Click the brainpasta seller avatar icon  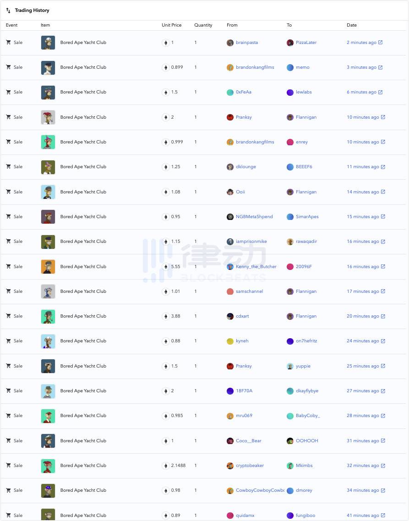coord(230,43)
